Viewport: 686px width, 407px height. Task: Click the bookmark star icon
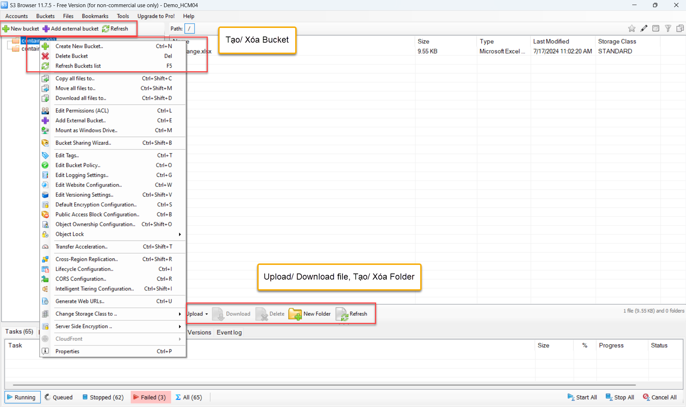coord(632,29)
